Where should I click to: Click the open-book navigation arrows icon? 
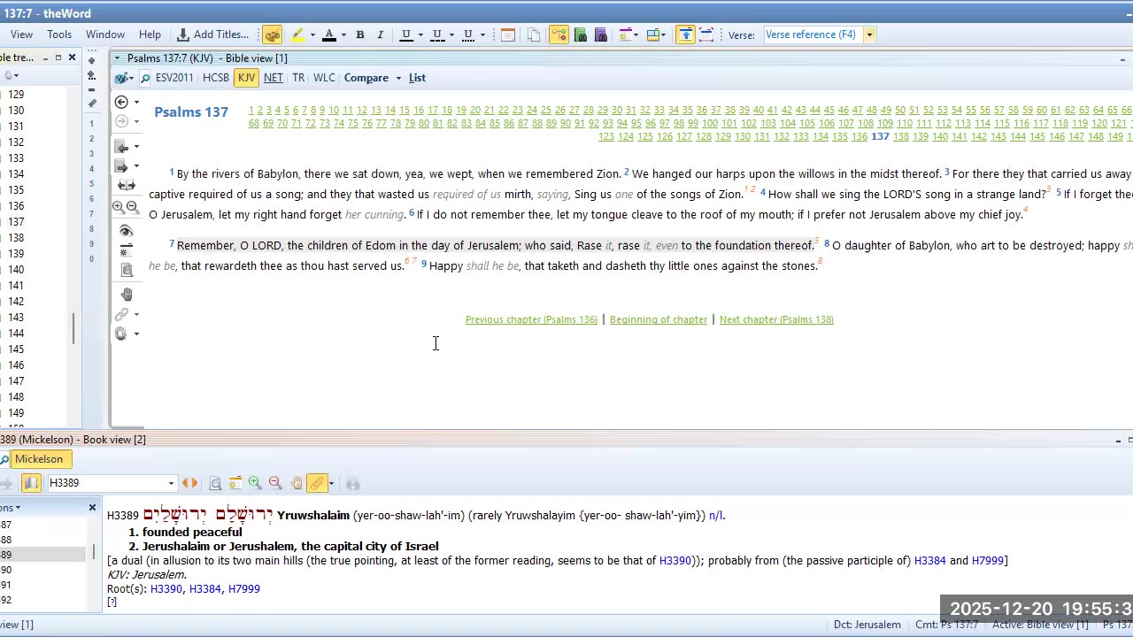point(127,186)
